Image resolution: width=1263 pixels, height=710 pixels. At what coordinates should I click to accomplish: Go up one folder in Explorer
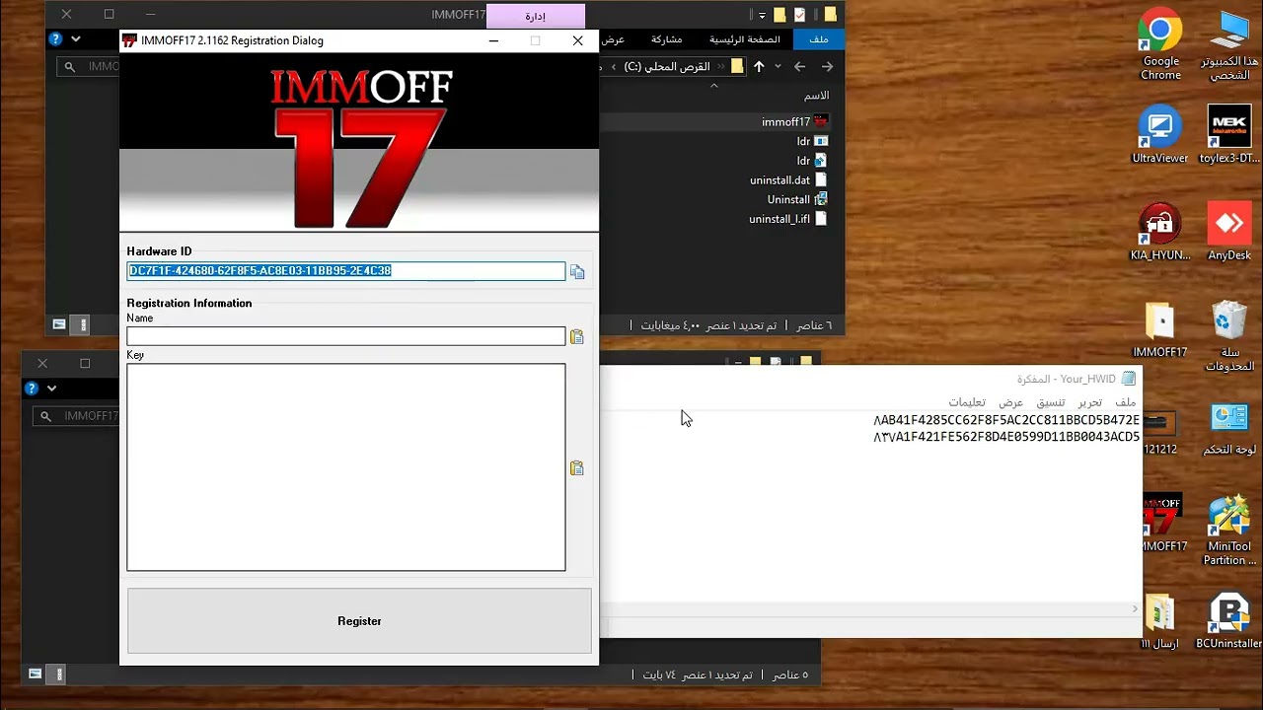pyautogui.click(x=759, y=66)
